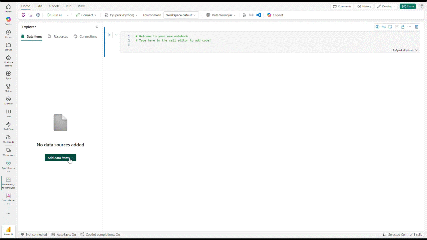Open the notebook in VS Code via toolbar icon

pos(259,15)
